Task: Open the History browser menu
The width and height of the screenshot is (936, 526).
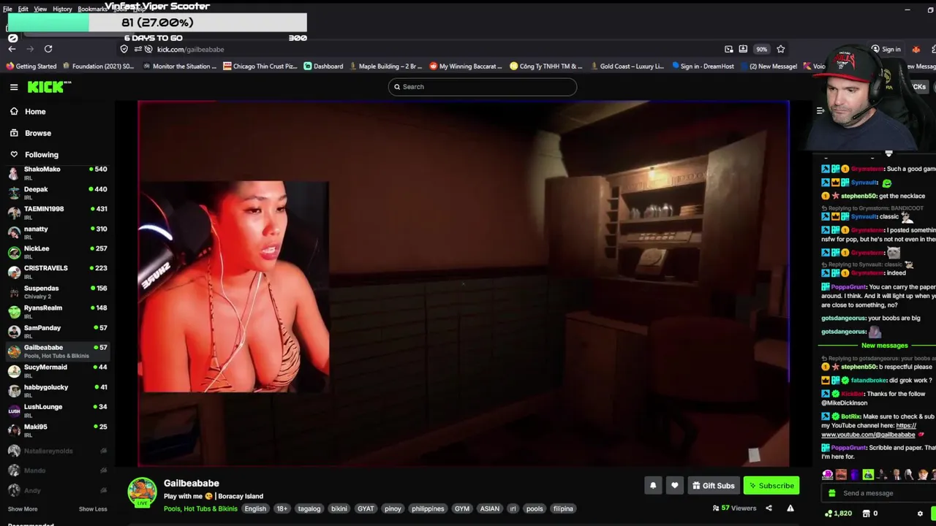Action: click(x=62, y=9)
